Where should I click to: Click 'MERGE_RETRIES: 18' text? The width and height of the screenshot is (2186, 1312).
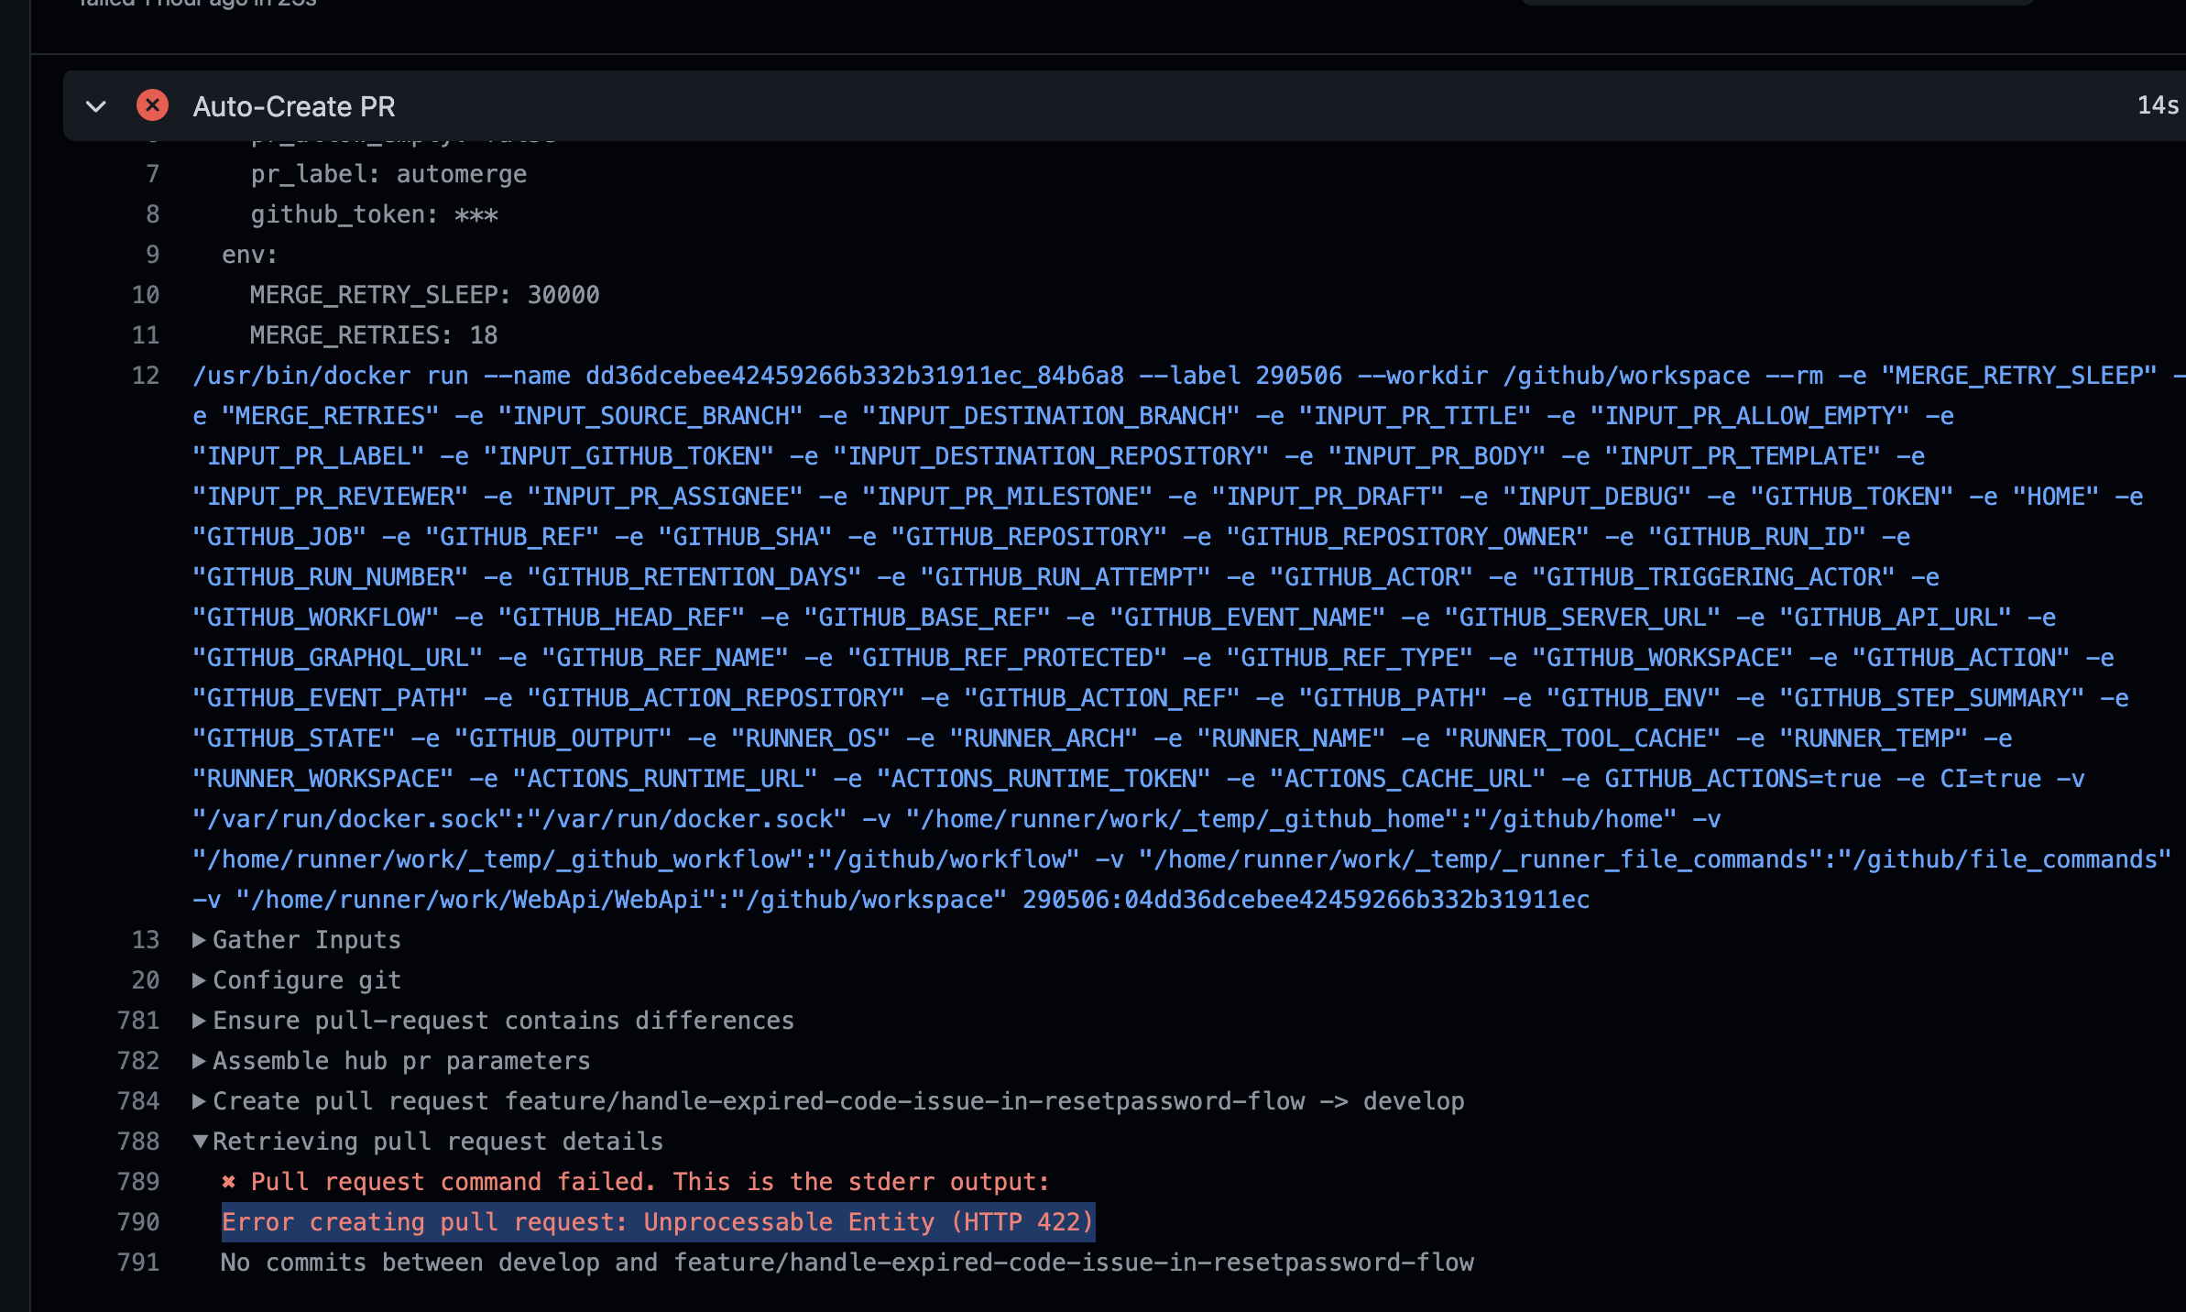[x=374, y=335]
